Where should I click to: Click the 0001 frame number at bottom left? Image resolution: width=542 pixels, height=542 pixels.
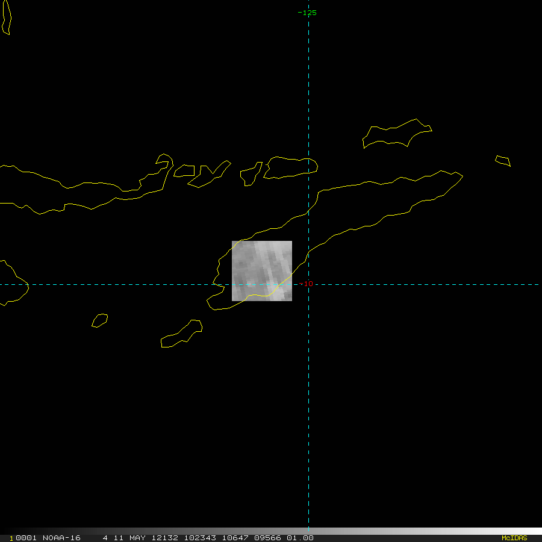(x=25, y=538)
